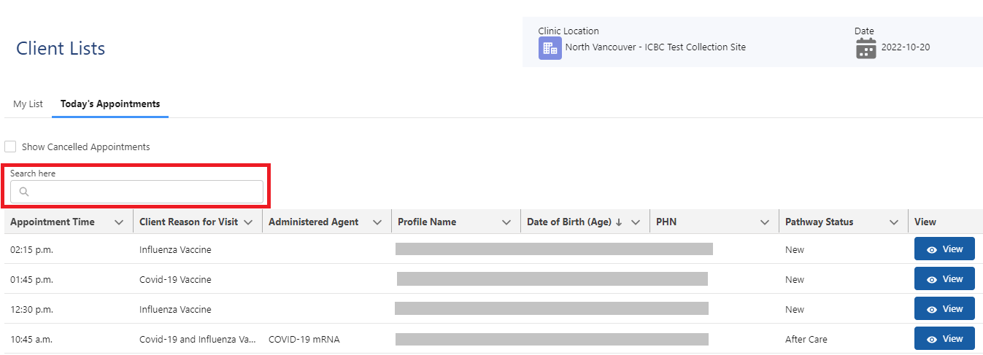Sort by Profile Name column header

click(x=427, y=222)
